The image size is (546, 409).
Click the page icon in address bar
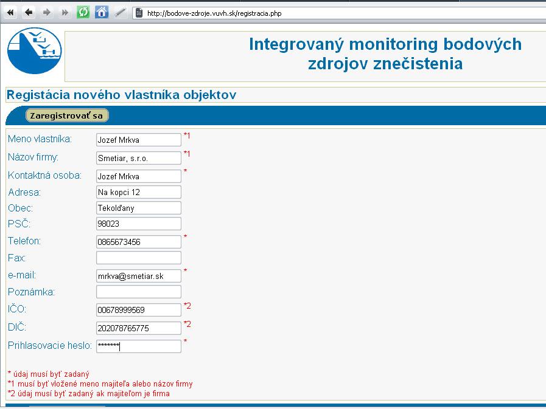(139, 13)
